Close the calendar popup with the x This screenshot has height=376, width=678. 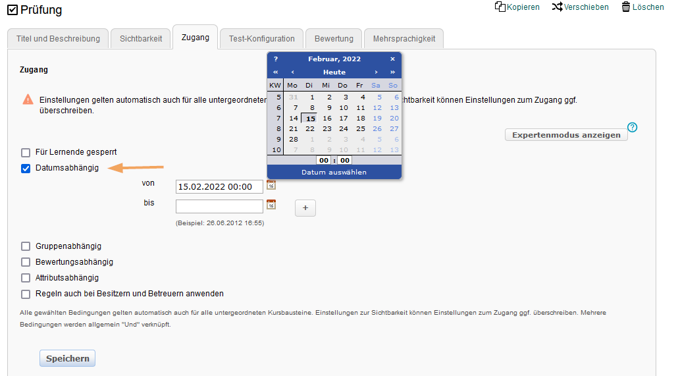(x=392, y=59)
